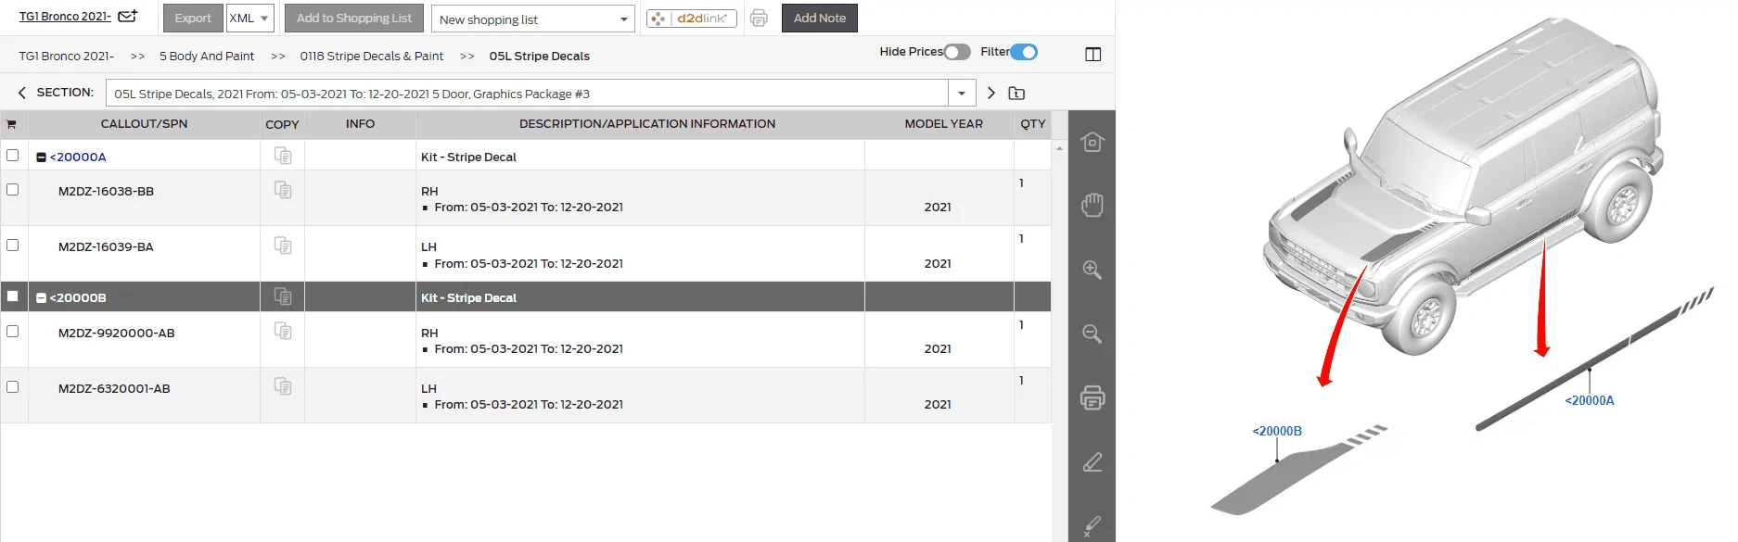The width and height of the screenshot is (1738, 542).
Task: Click the MODEL YEAR column header
Action: (x=944, y=123)
